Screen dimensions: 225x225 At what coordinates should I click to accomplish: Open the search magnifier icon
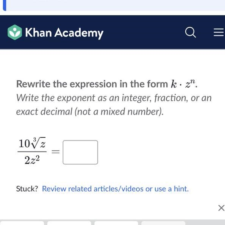click(x=191, y=33)
